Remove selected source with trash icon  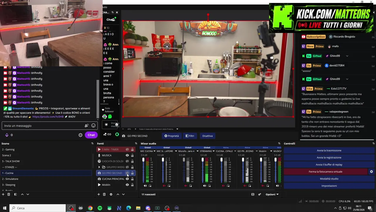click(x=104, y=194)
